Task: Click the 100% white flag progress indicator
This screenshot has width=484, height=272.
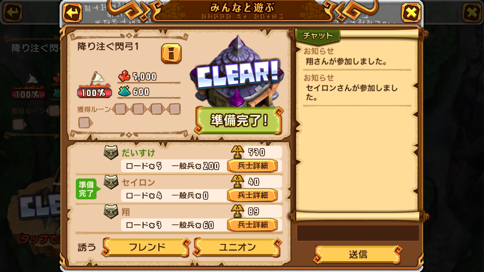Action: click(x=95, y=85)
